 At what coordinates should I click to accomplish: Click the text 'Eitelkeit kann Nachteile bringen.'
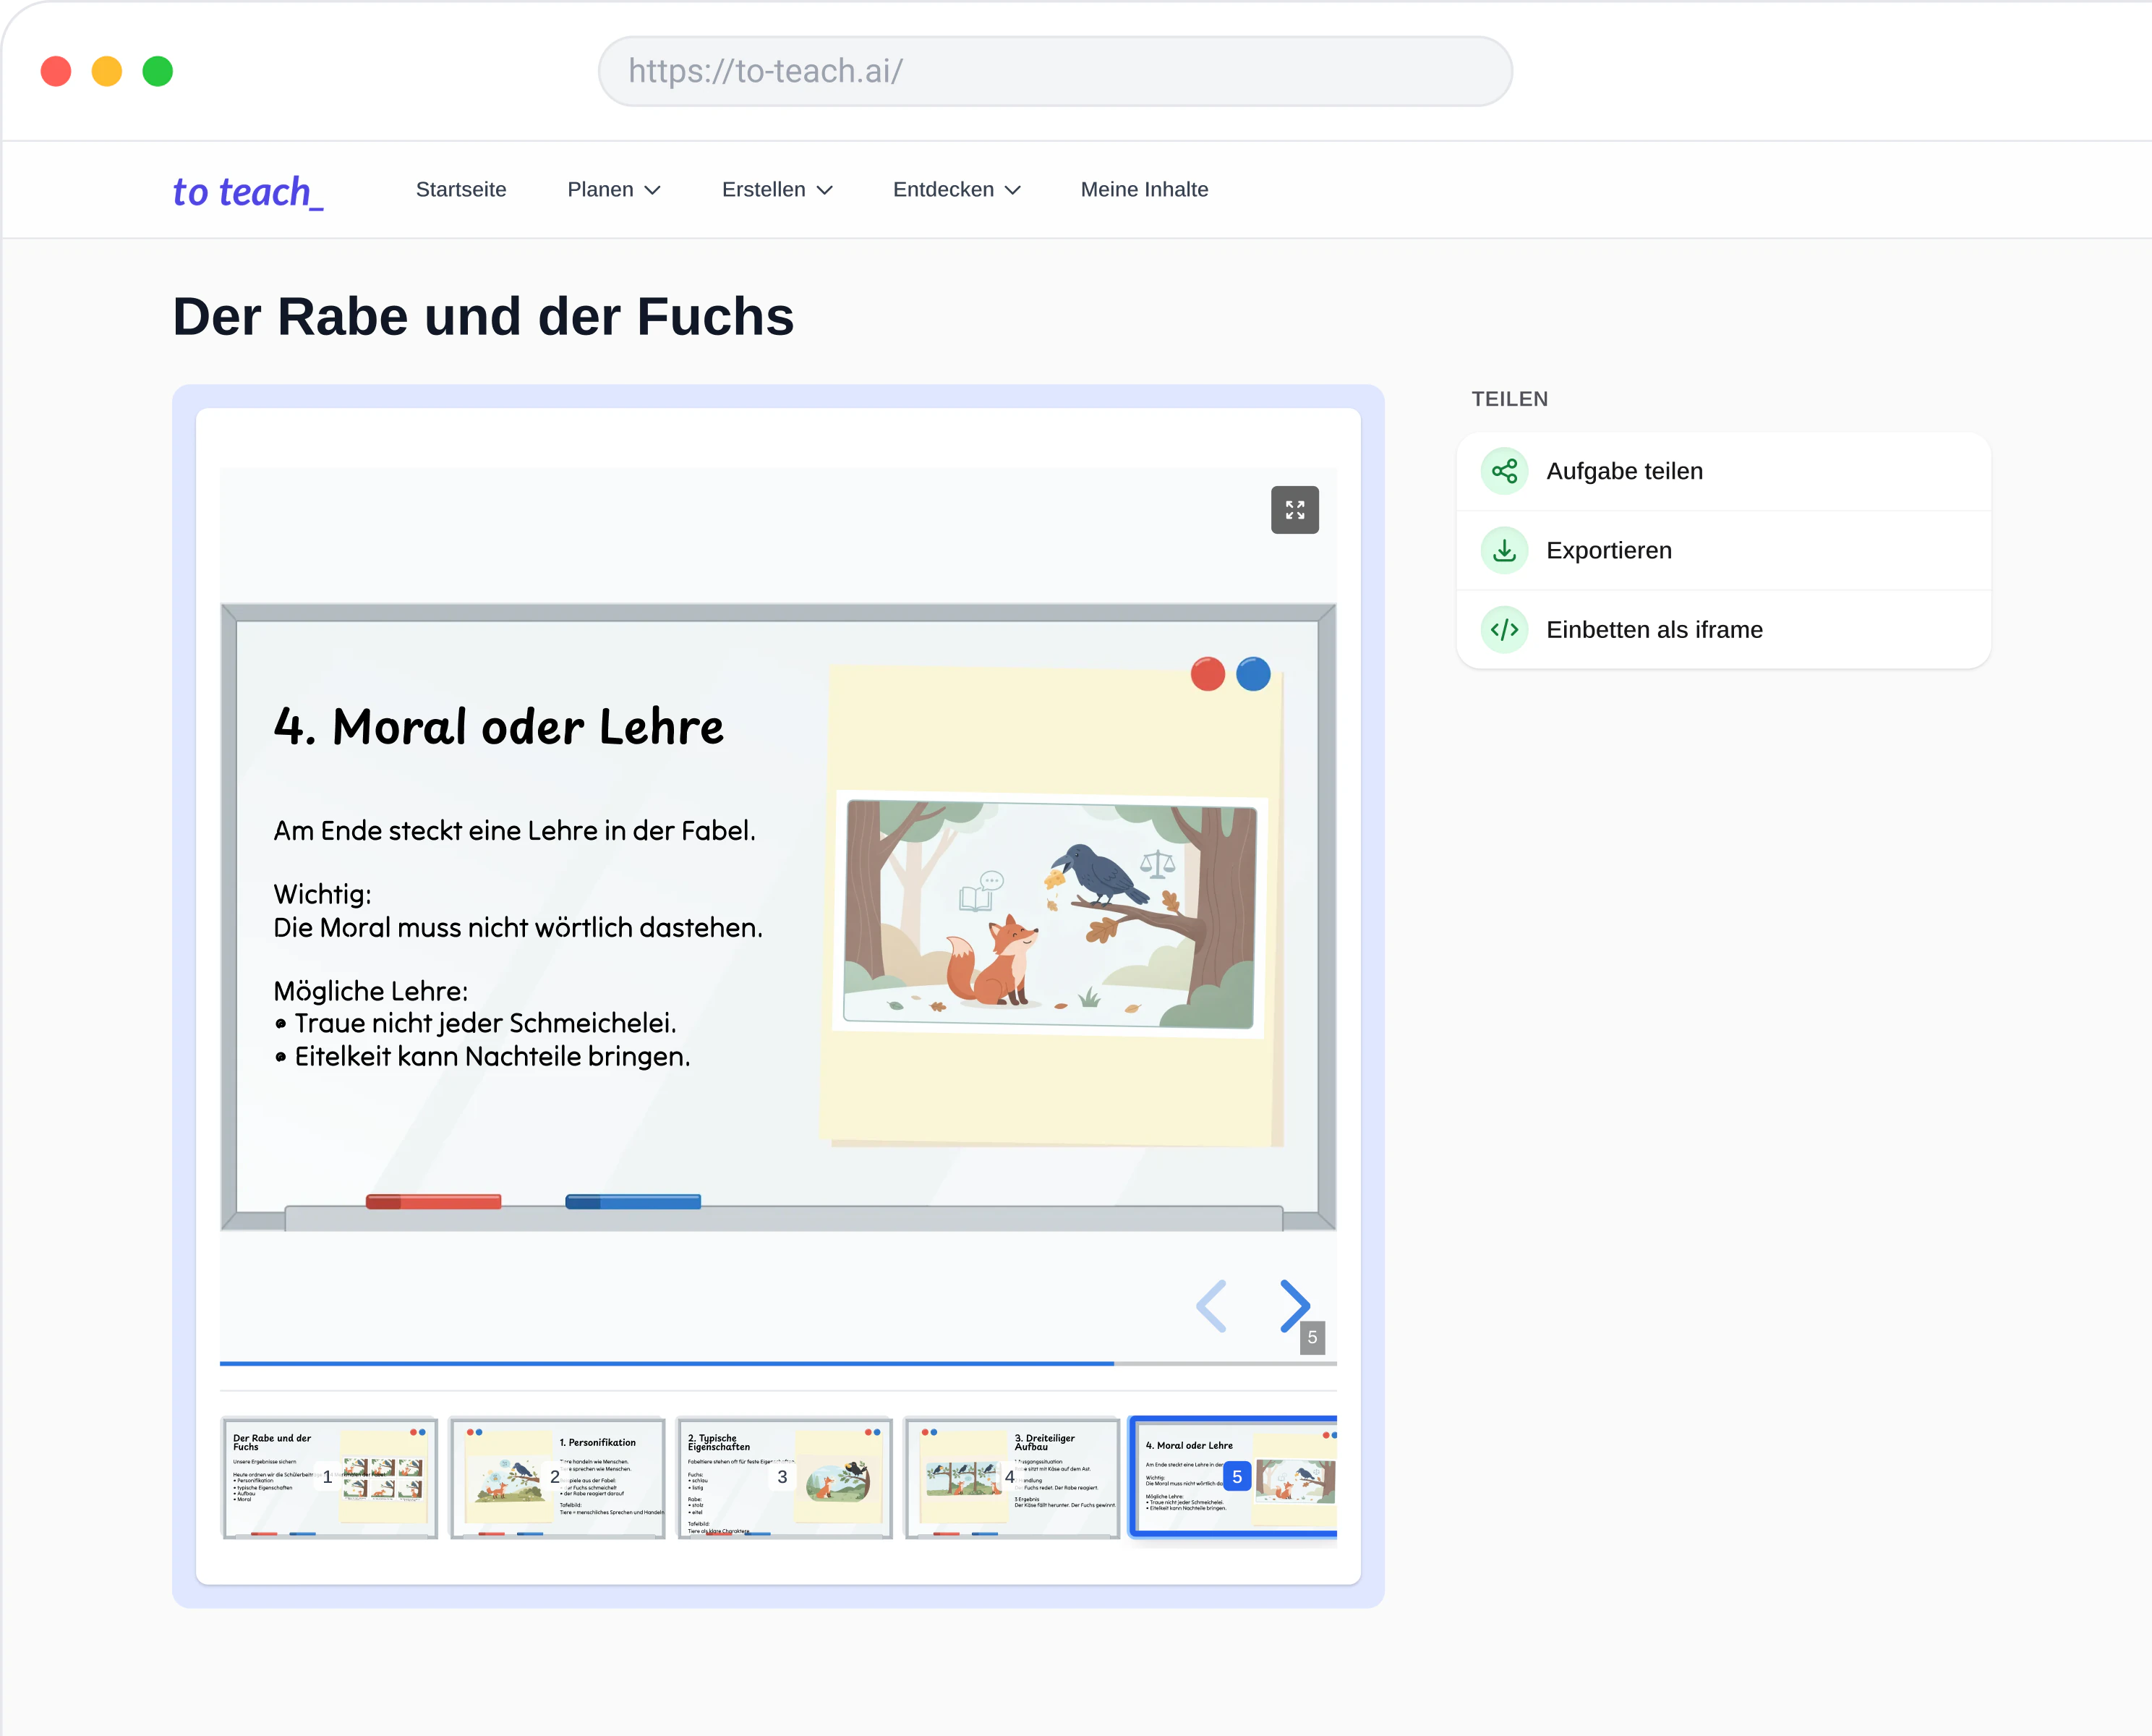pyautogui.click(x=492, y=1056)
